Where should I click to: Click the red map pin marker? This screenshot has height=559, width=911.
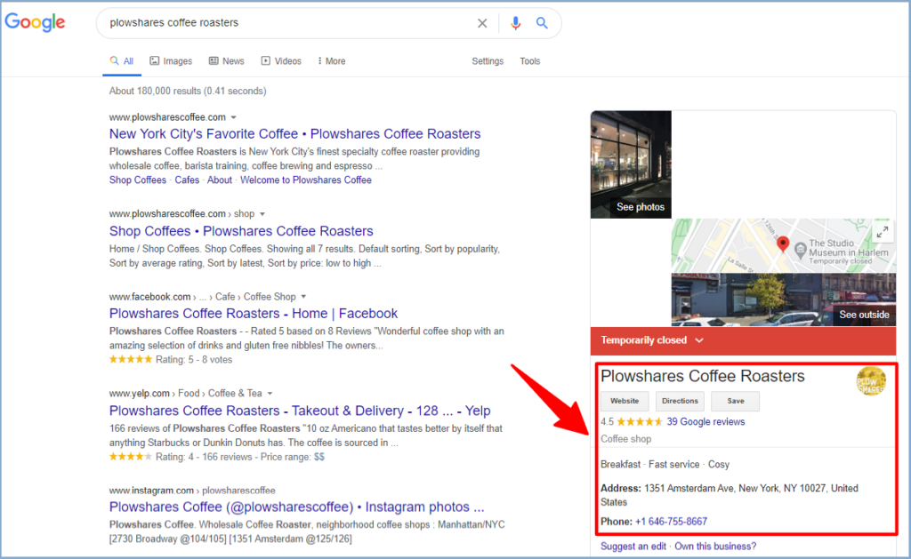tap(783, 244)
